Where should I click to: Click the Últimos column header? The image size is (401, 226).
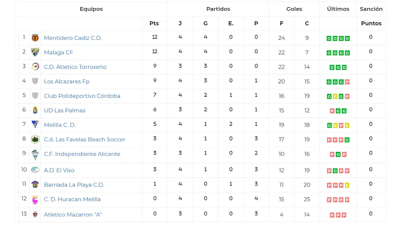click(x=338, y=9)
